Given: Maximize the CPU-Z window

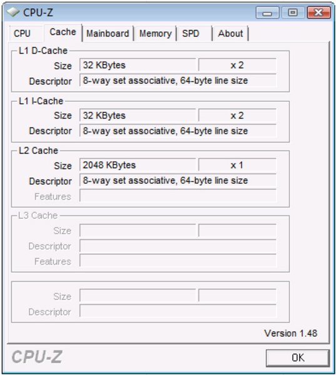Looking at the screenshot, I should [293, 12].
